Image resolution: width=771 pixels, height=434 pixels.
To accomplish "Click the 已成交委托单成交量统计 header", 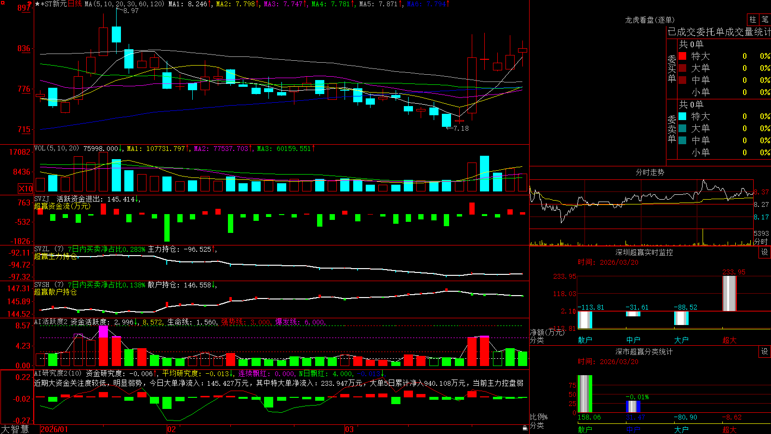I will coord(719,32).
